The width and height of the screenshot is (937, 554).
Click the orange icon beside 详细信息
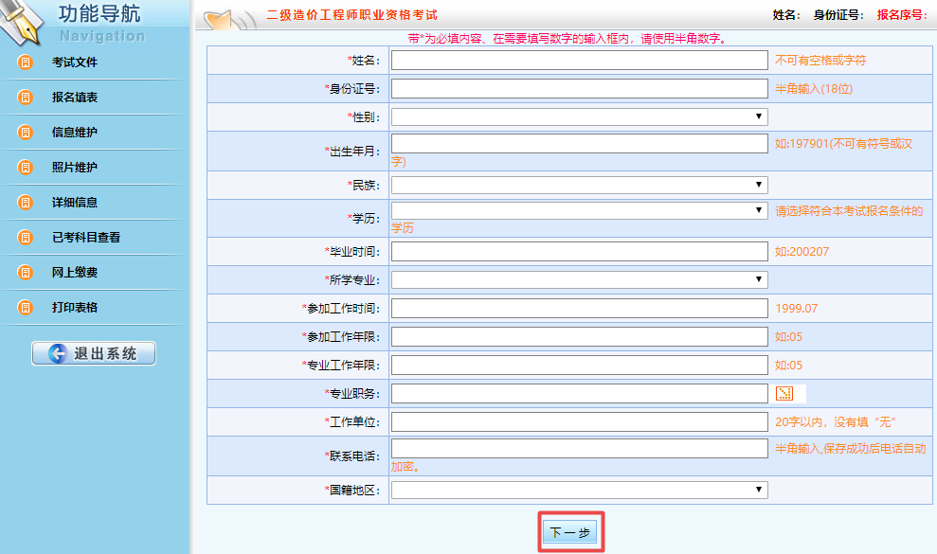point(25,203)
